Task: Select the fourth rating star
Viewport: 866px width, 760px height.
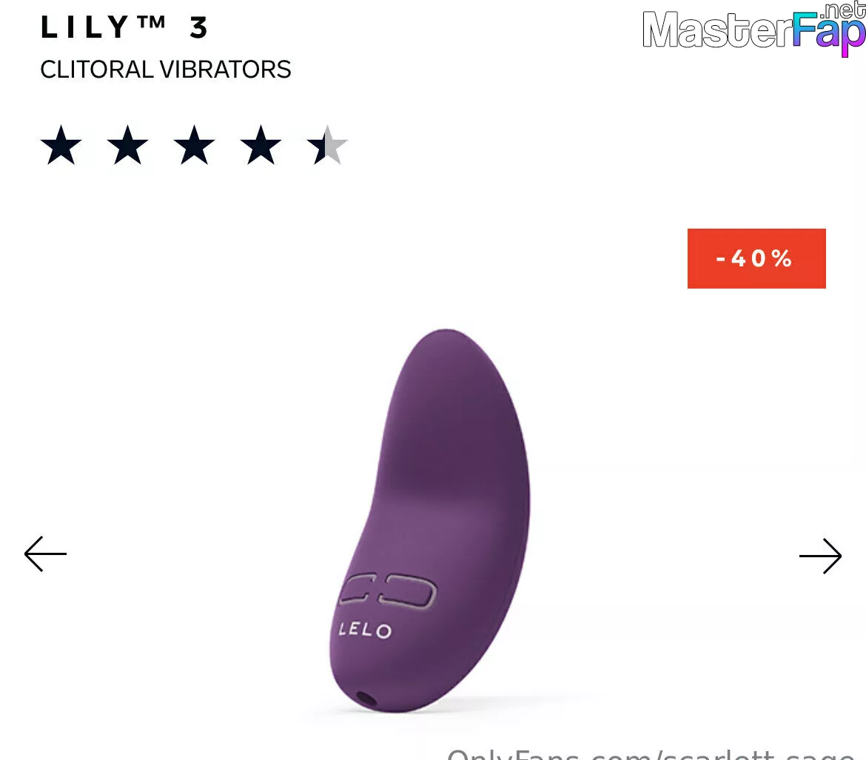Action: coord(261,145)
